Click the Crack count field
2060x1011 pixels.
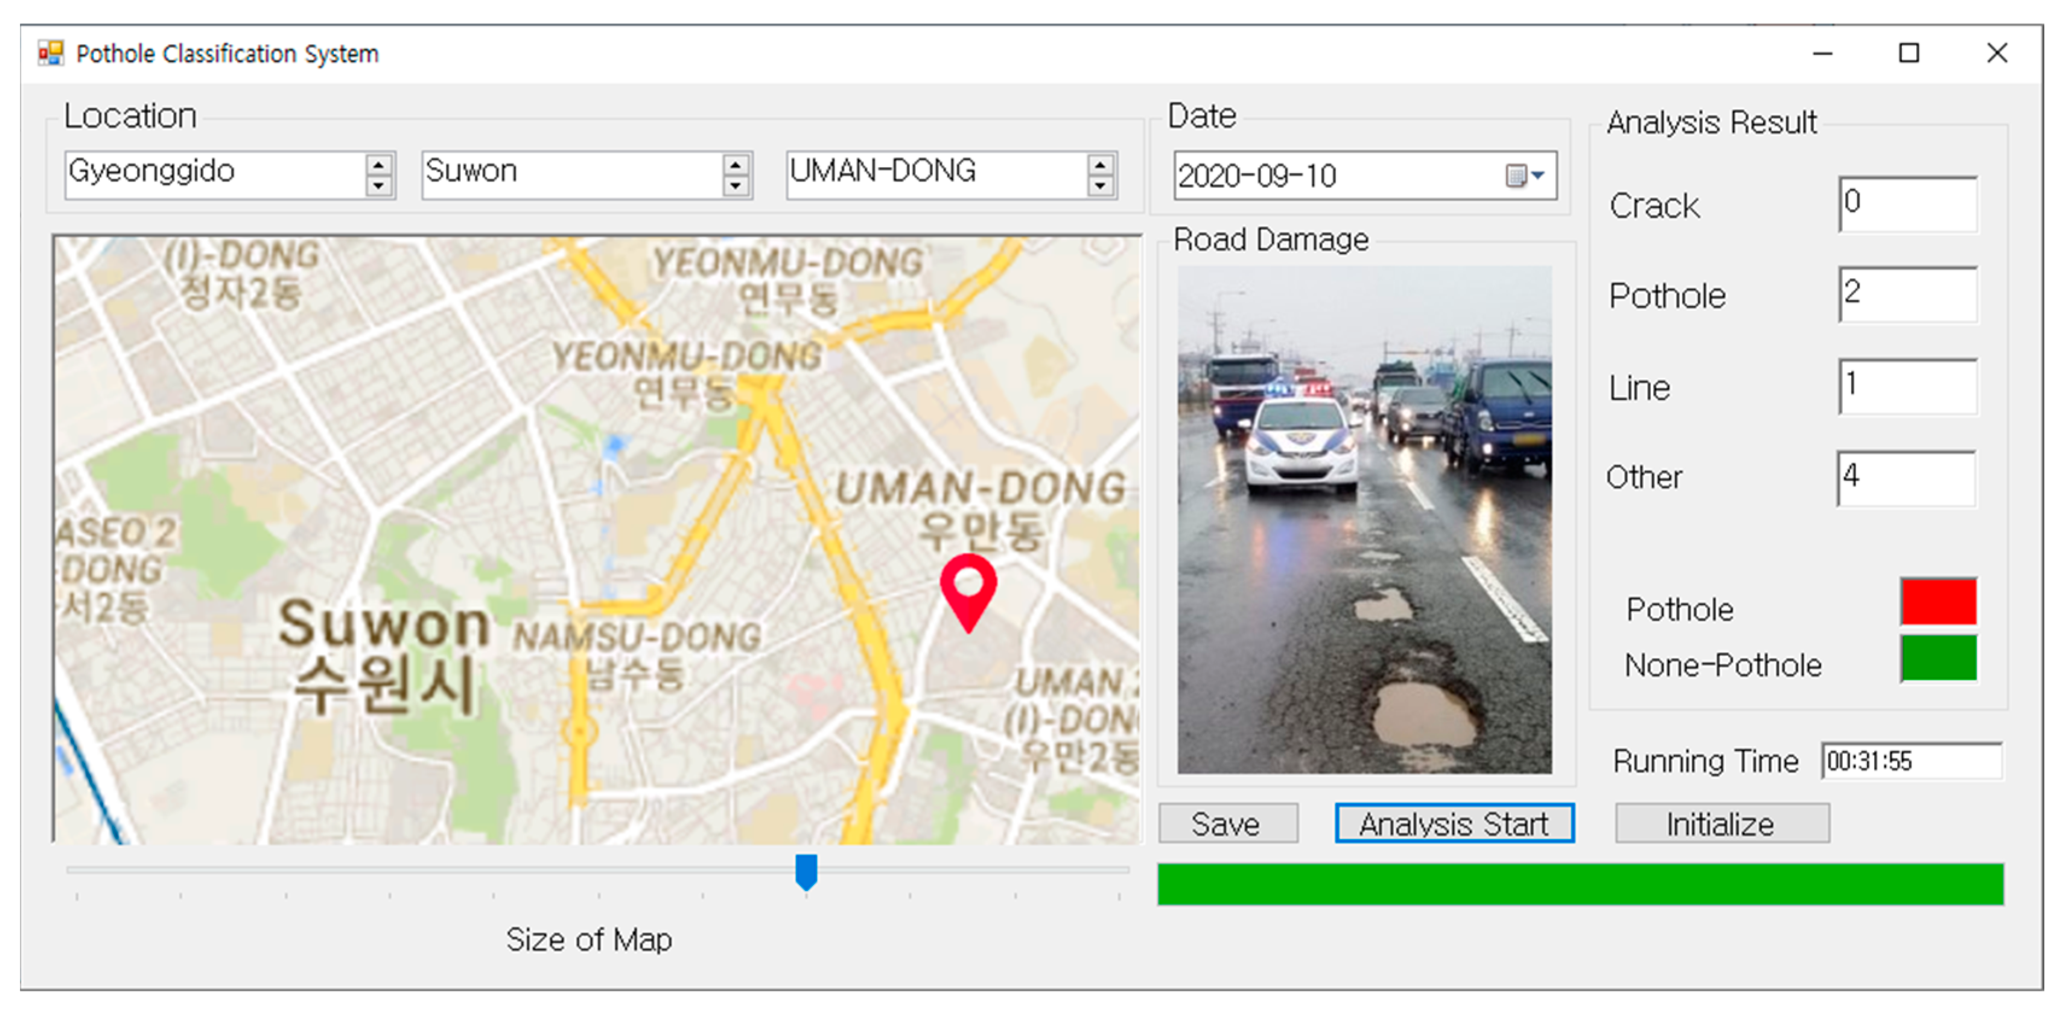[x=1907, y=204]
